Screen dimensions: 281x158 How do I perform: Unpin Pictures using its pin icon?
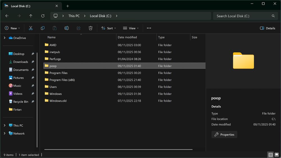click(x=33, y=78)
